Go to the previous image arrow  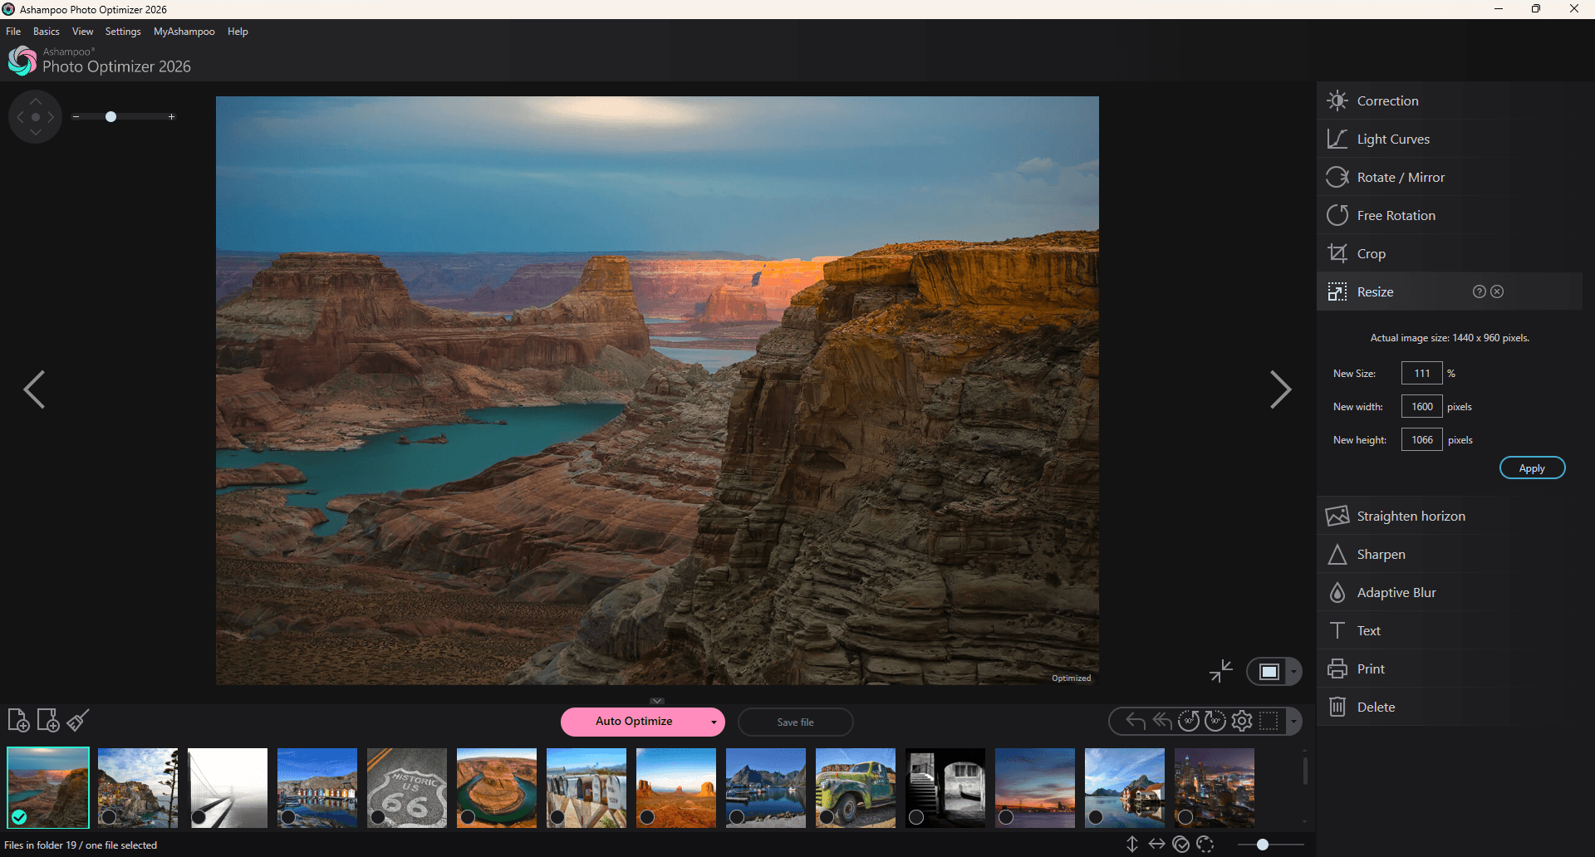(x=34, y=389)
